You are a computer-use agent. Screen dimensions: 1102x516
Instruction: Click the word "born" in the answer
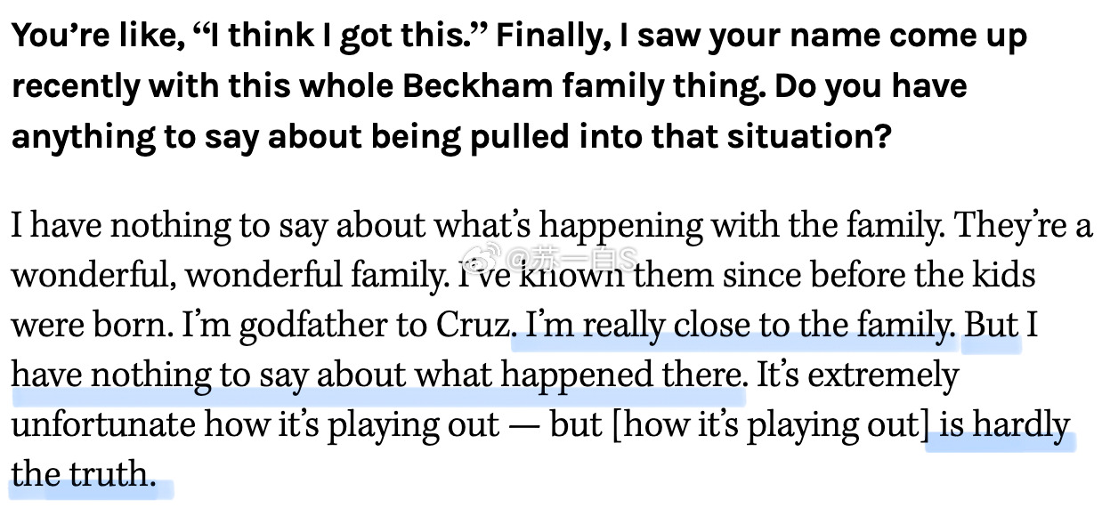tap(136, 327)
